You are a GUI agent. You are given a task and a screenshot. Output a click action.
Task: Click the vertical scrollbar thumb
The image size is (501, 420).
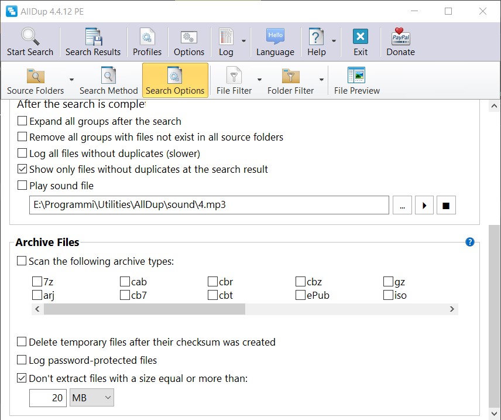click(x=494, y=315)
